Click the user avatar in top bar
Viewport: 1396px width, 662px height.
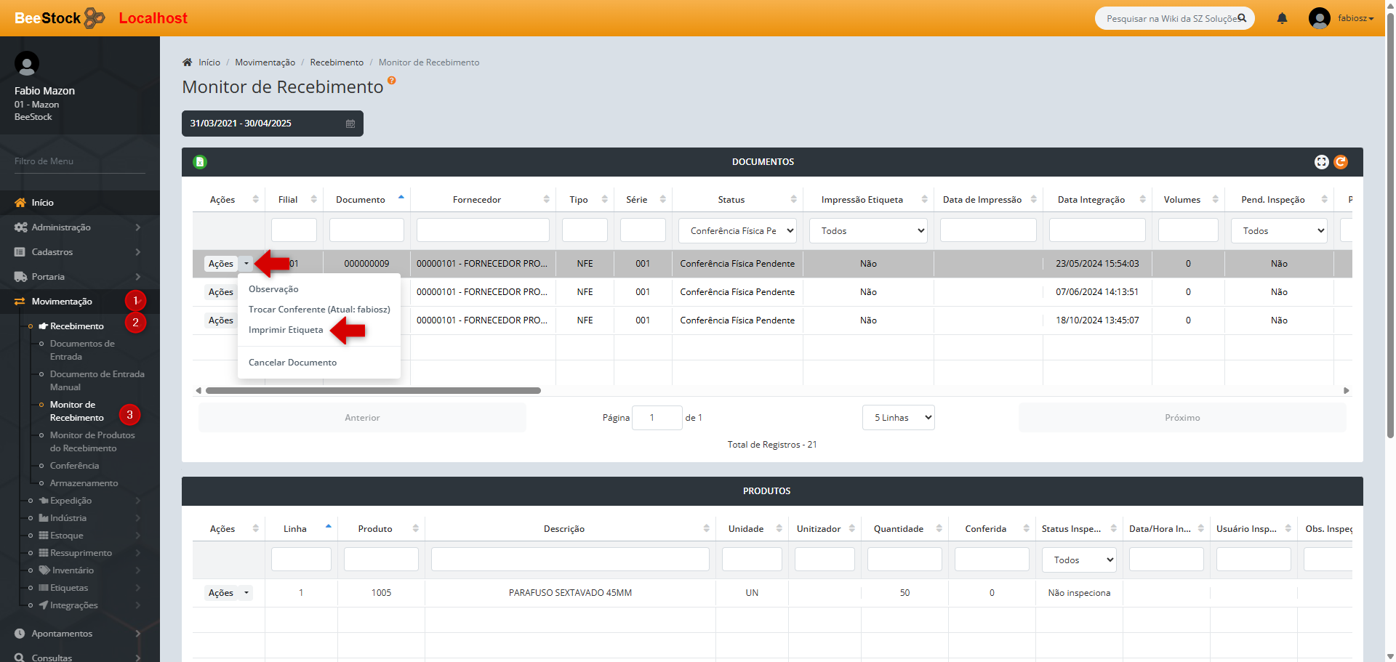coord(1319,18)
